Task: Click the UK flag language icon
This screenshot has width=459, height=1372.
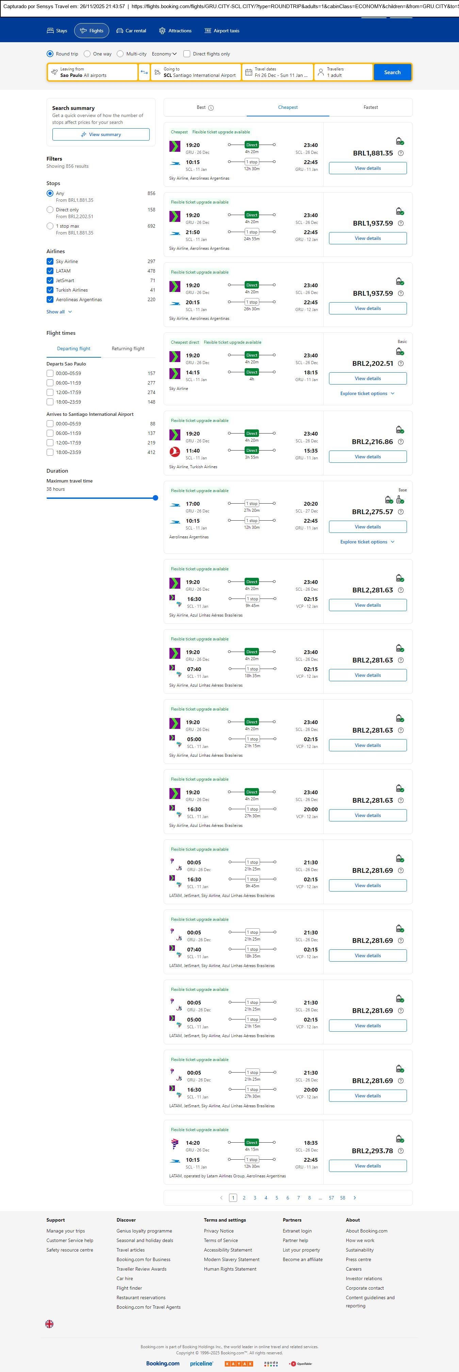Action: coord(50,1324)
